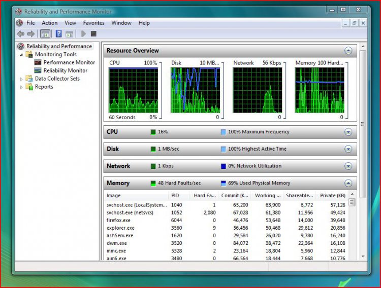Screen dimensions: 381x288
Task: Click the Reports folder icon
Action: [29, 87]
